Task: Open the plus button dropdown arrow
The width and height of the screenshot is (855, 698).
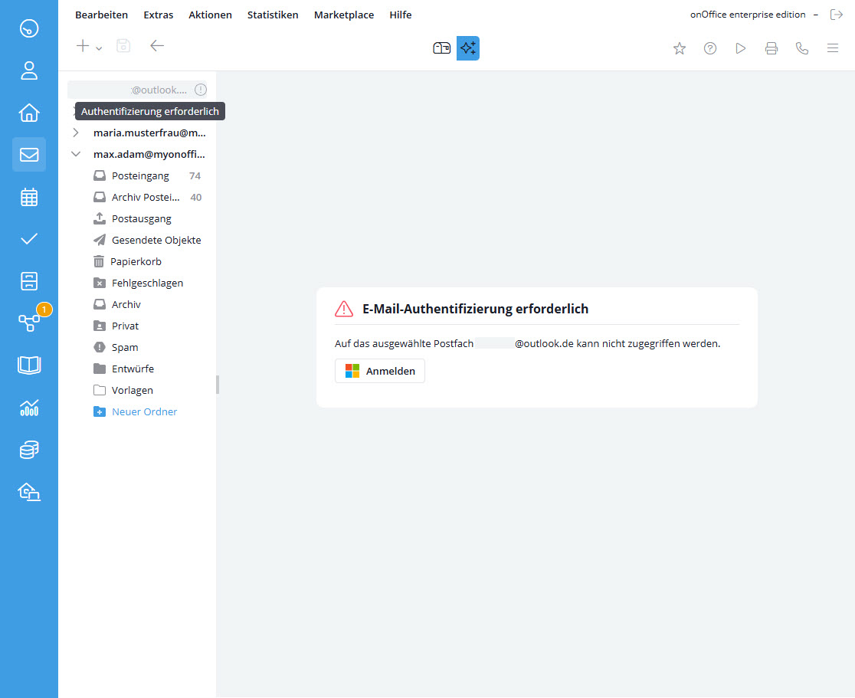Action: (x=99, y=48)
